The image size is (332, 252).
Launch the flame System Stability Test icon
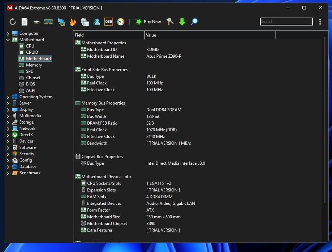[73, 22]
